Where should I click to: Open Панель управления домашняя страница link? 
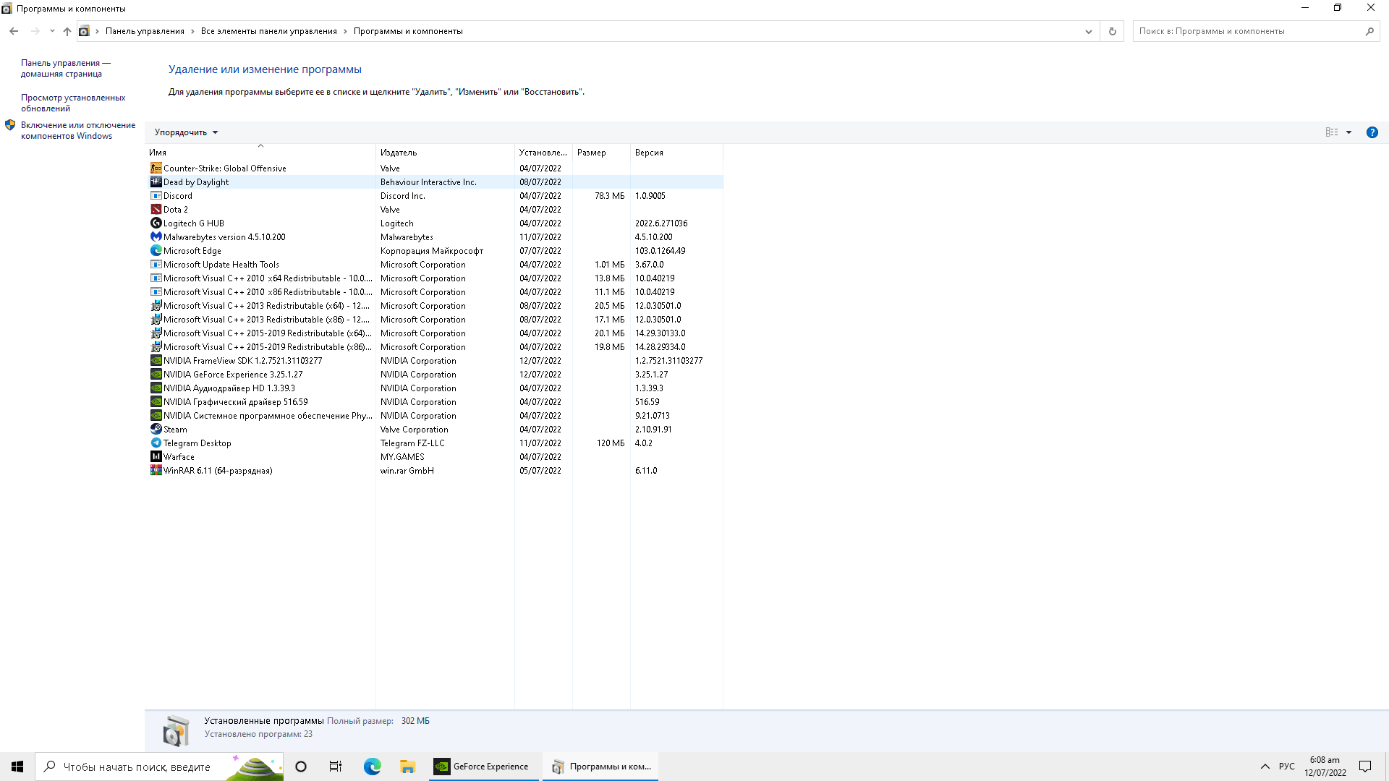(65, 68)
